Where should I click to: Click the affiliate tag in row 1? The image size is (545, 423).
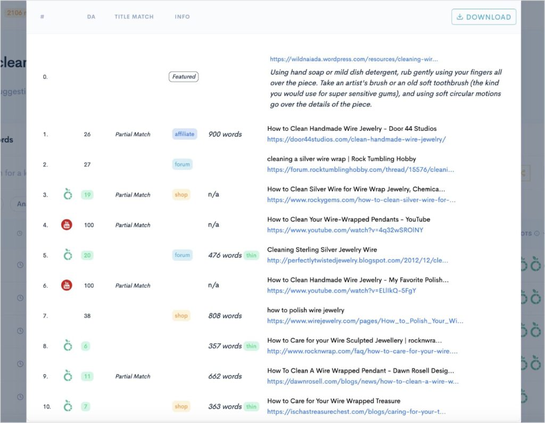[184, 134]
